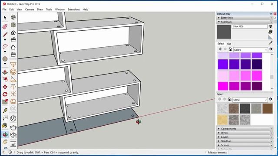
Task: Pin the Default Tray
Action: click(x=271, y=14)
